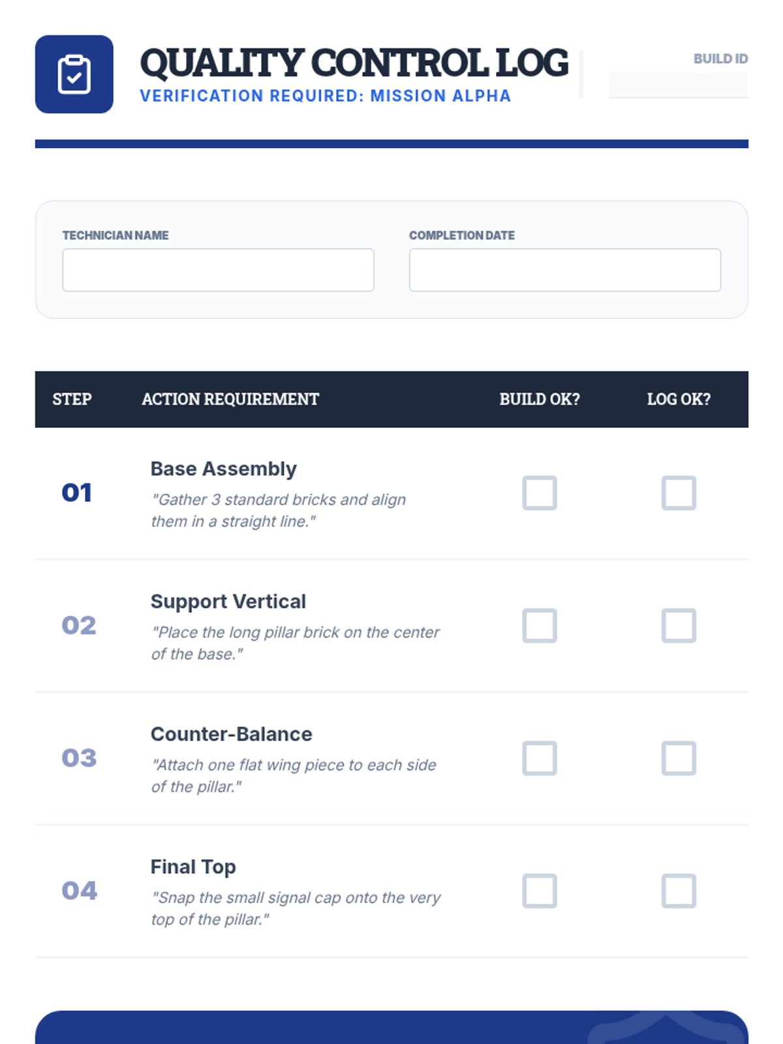Mark Log OK for Counter-Balance step

[x=679, y=758]
